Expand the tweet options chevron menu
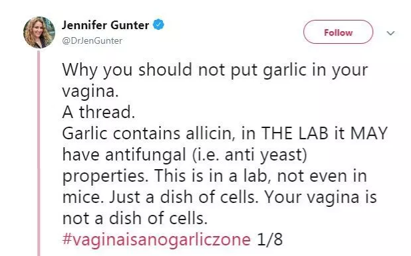The height and width of the screenshot is (256, 411). [x=390, y=33]
